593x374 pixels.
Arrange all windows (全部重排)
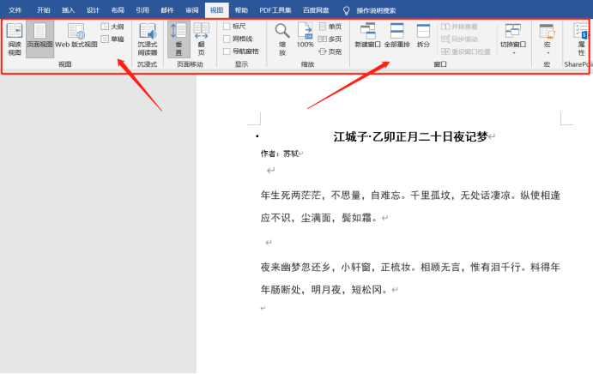(396, 35)
